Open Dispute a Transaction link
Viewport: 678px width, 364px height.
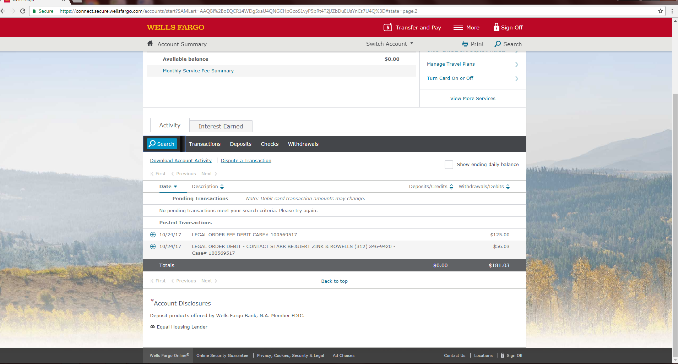pyautogui.click(x=246, y=161)
